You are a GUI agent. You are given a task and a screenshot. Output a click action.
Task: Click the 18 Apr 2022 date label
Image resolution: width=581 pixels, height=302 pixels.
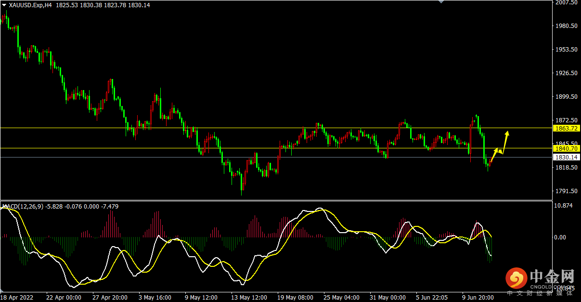[x=18, y=298]
